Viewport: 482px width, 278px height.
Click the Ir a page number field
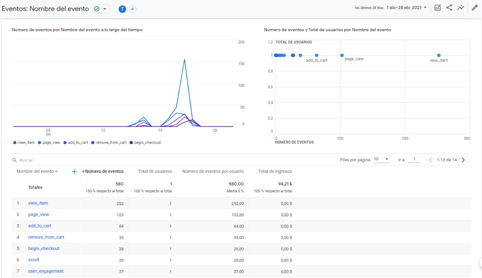coord(414,160)
